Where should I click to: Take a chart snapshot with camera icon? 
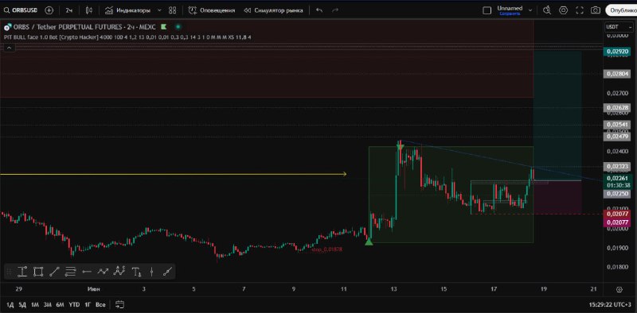click(x=595, y=10)
